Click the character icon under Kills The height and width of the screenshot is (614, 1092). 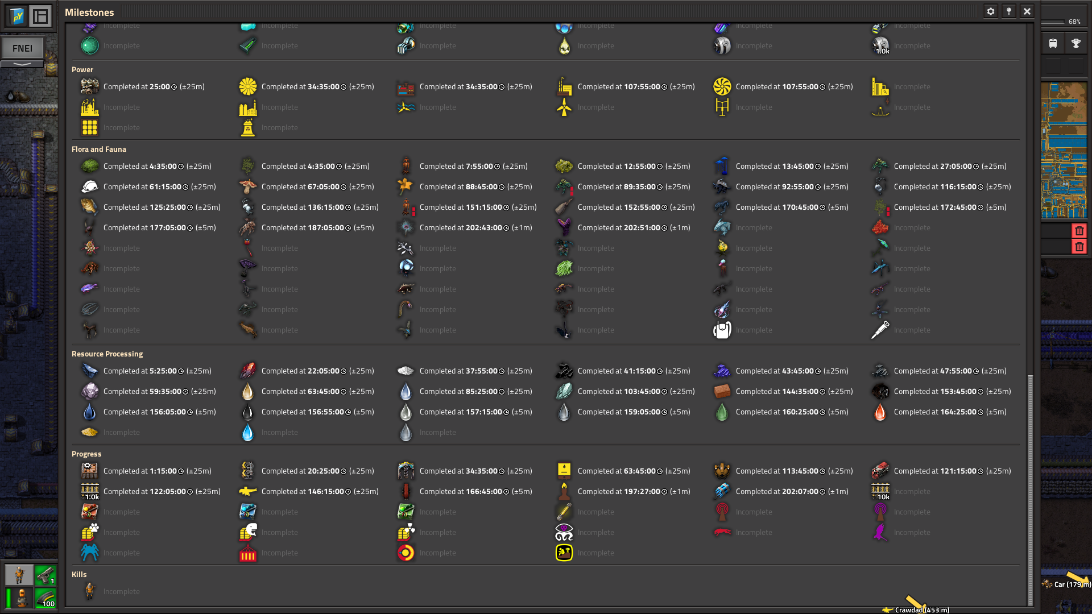click(x=89, y=591)
